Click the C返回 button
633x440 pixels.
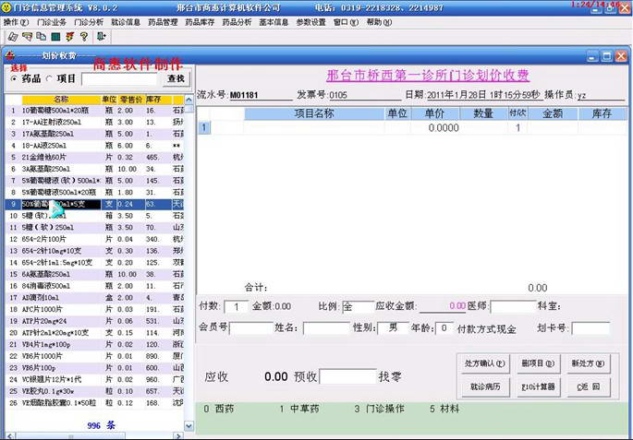(x=589, y=387)
